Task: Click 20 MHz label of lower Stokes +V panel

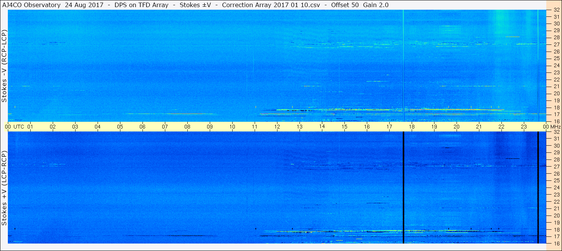Action: (x=556, y=216)
